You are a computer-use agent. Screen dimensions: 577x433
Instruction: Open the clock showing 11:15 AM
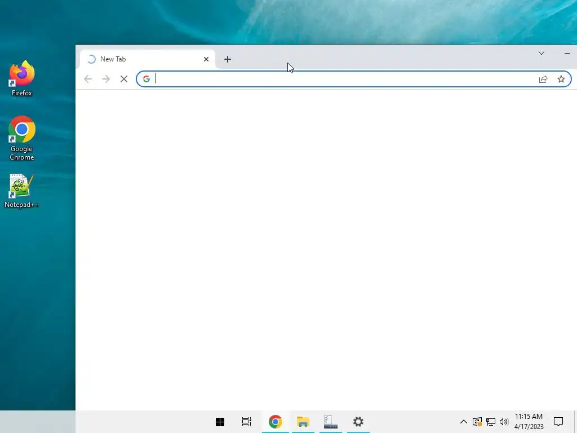(529, 422)
